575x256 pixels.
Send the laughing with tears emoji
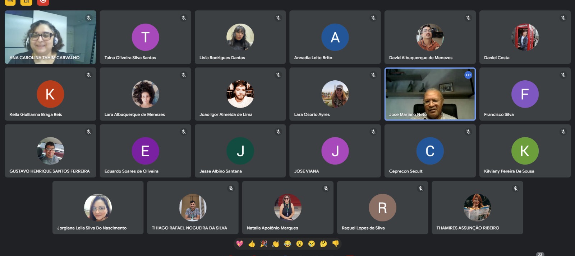287,244
